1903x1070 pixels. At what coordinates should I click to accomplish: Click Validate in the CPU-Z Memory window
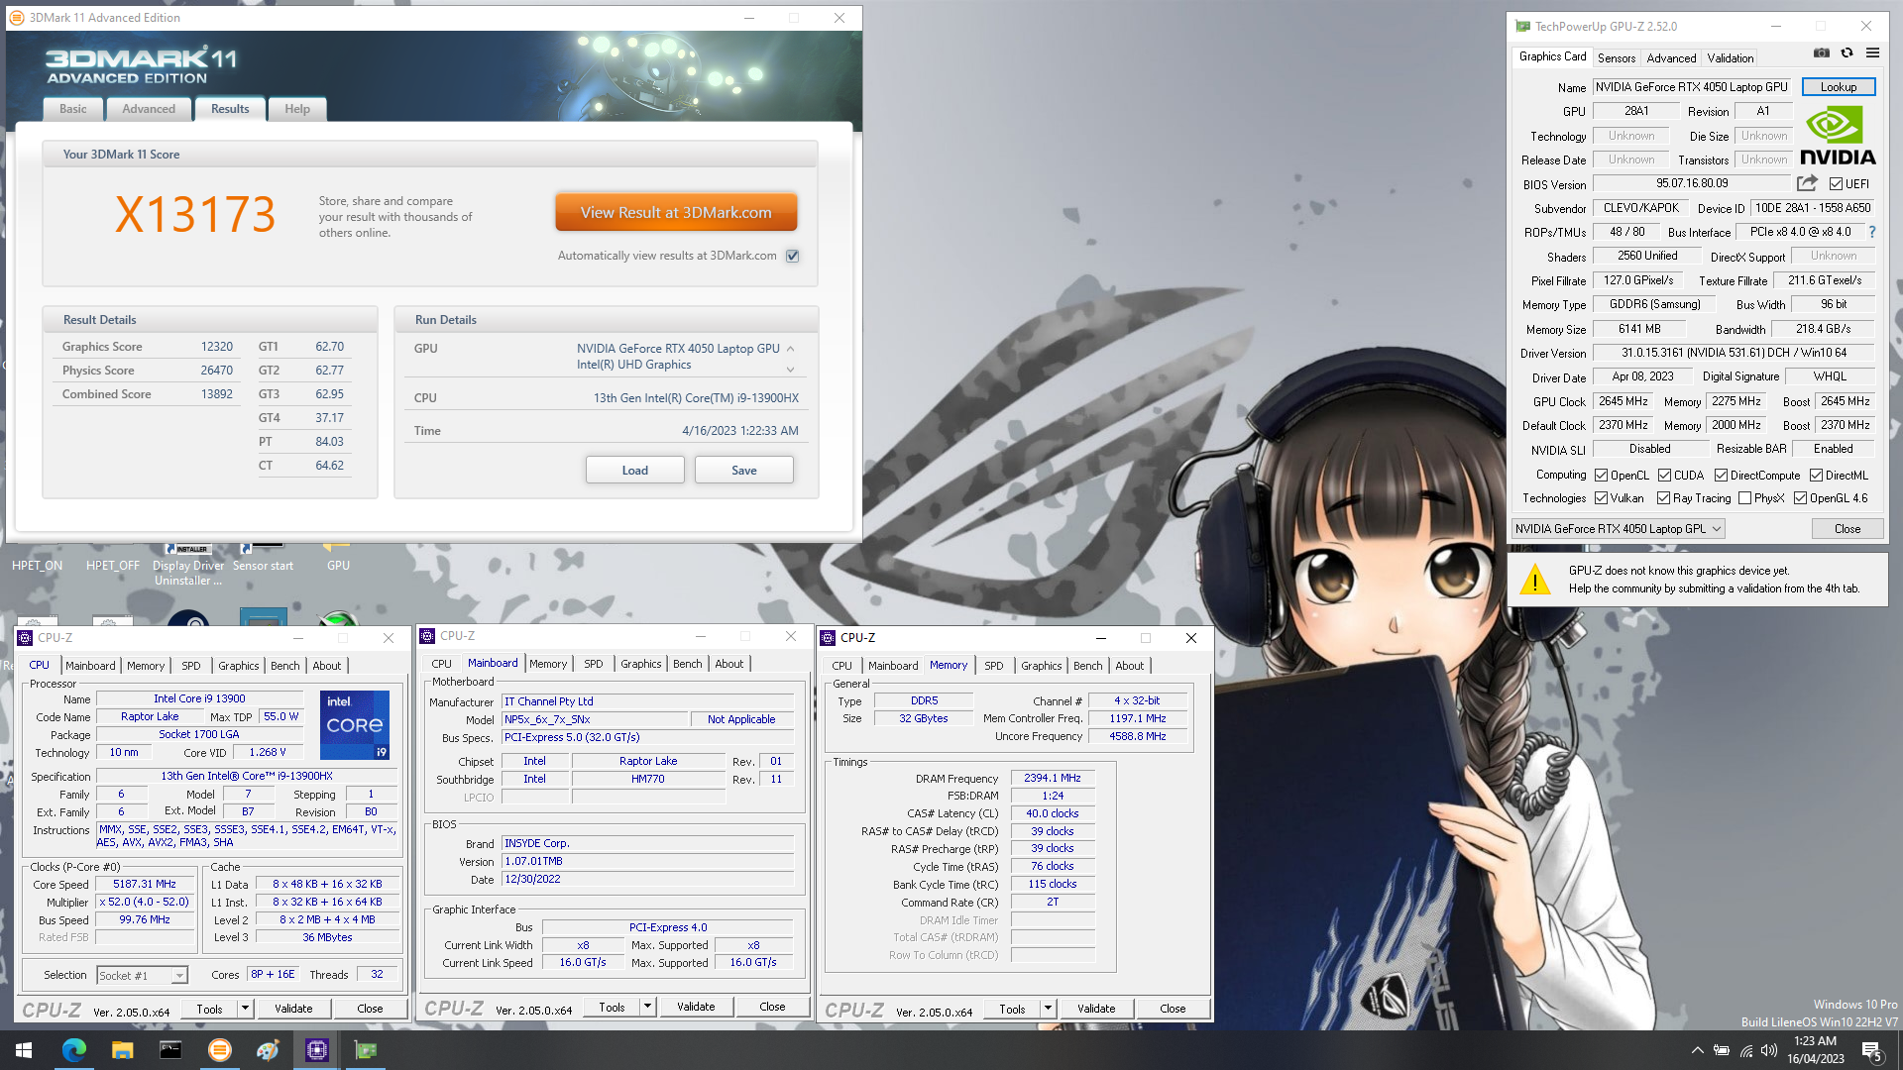1096,1009
